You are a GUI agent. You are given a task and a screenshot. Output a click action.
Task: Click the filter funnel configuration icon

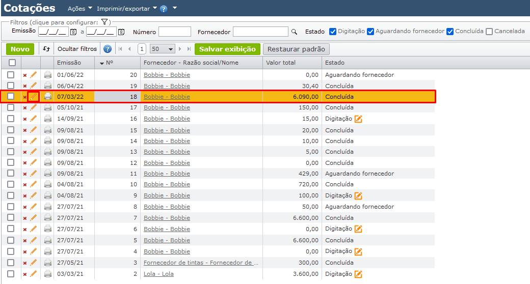[104, 22]
